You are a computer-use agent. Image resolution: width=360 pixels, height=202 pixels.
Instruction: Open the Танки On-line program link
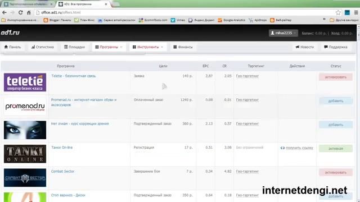62,148
